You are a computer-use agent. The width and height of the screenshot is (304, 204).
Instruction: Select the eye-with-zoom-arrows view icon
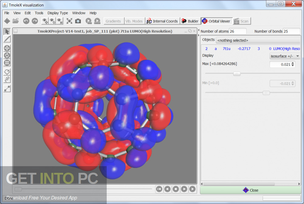click(60, 21)
